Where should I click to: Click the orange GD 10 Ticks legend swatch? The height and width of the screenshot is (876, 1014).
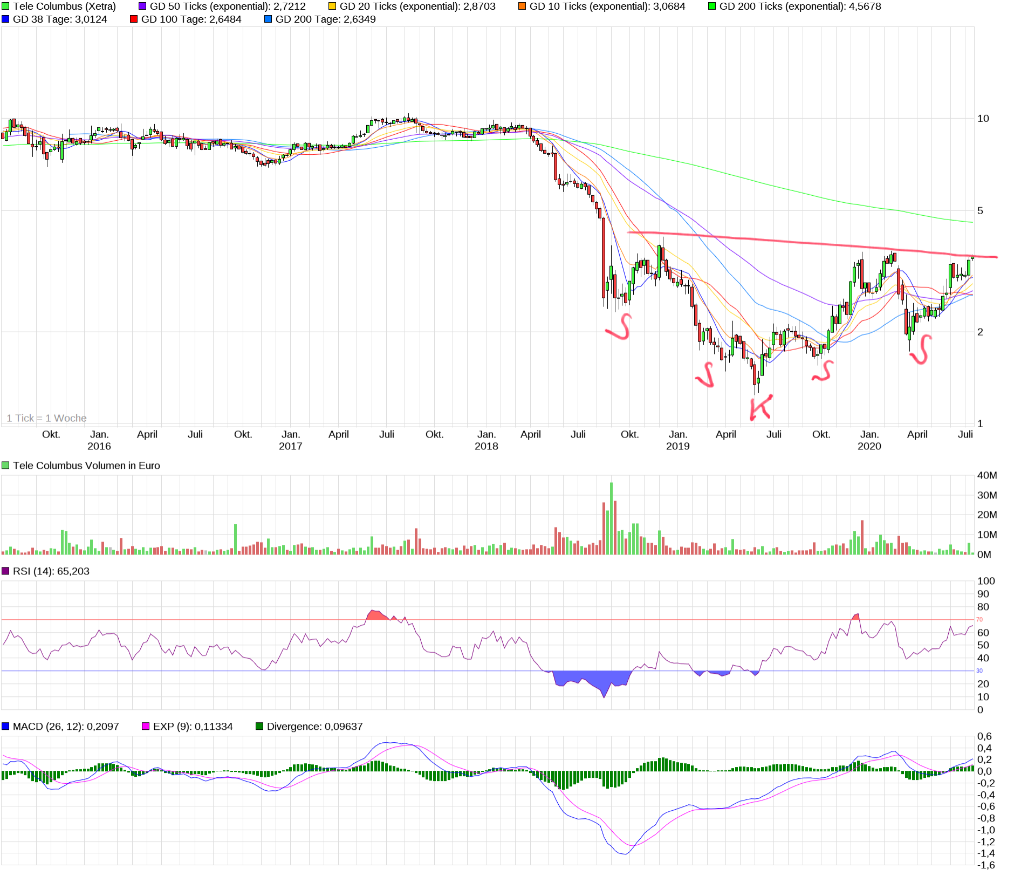[x=522, y=6]
